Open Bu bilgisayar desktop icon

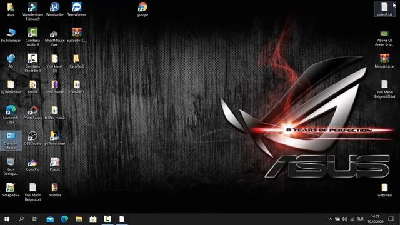[11, 35]
